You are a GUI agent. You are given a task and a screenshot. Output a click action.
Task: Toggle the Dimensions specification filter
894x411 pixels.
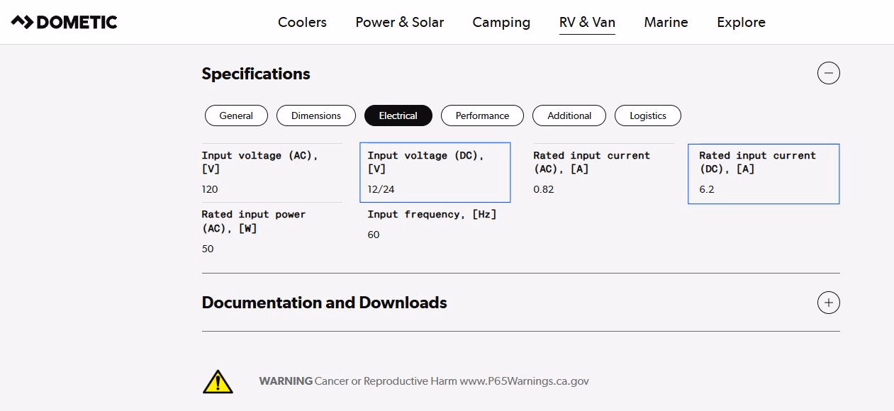pos(315,116)
